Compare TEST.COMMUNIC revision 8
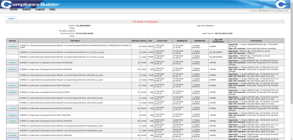293x140 pixels. (12, 85)
